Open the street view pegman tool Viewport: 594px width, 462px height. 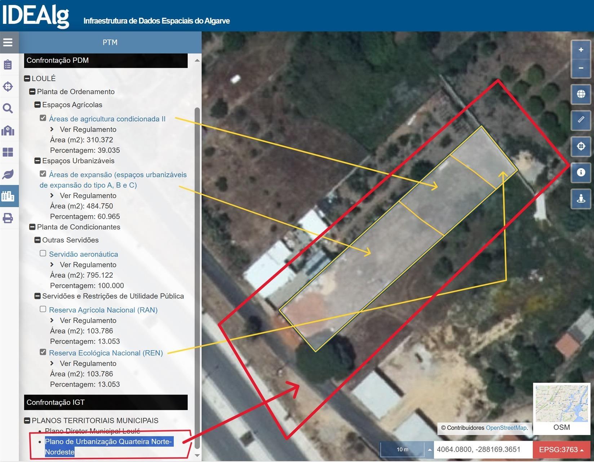581,198
